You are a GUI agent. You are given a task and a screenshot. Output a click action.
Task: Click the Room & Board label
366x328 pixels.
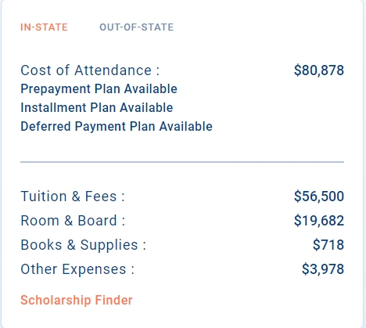(x=73, y=221)
